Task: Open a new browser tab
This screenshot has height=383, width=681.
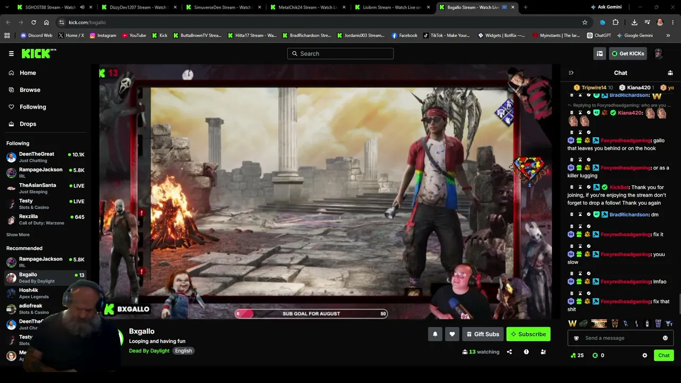Action: pos(526,7)
